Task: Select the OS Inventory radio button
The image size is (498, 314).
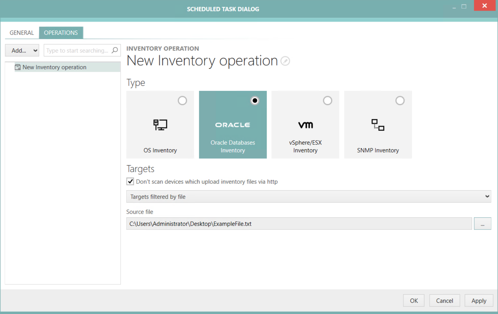Action: pyautogui.click(x=182, y=101)
